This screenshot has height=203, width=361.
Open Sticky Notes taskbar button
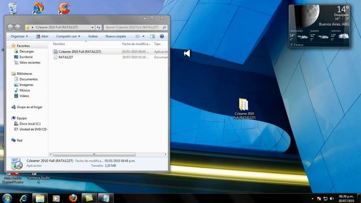pyautogui.click(x=89, y=198)
